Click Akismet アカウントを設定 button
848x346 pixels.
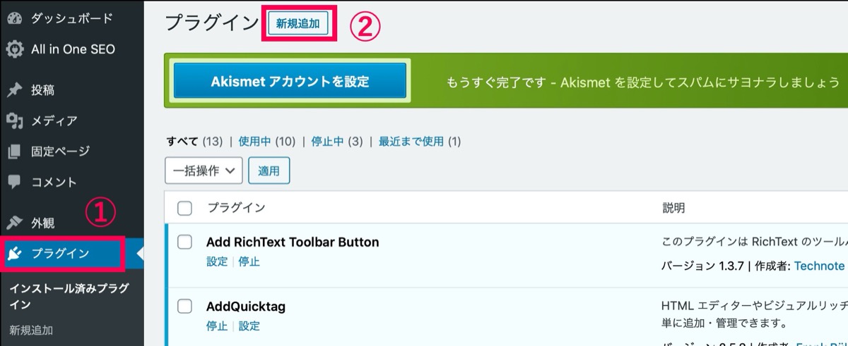point(290,82)
